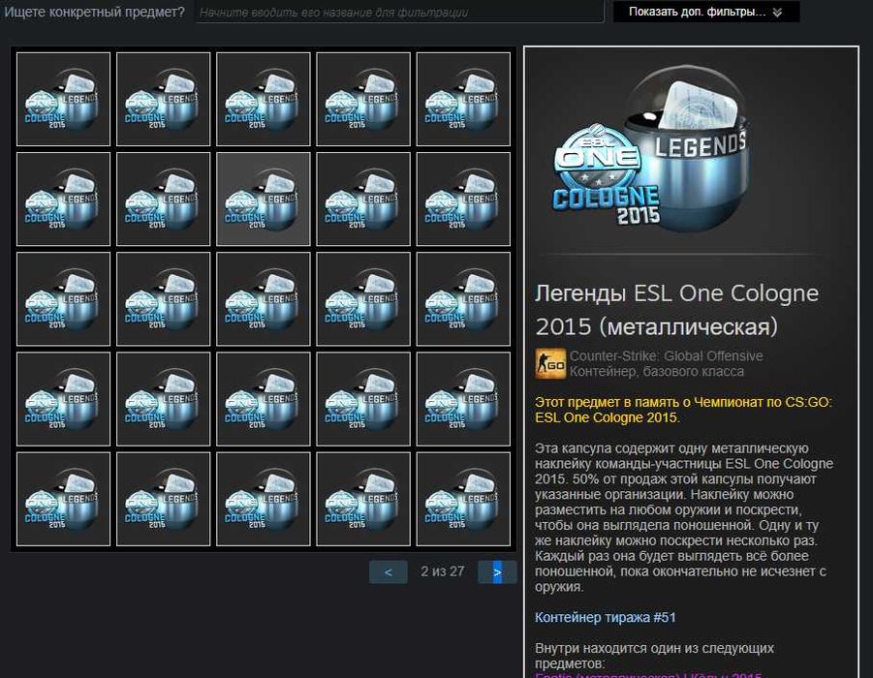This screenshot has width=873, height=678.
Task: Click the Counter-Strike GO game icon
Action: click(x=550, y=363)
